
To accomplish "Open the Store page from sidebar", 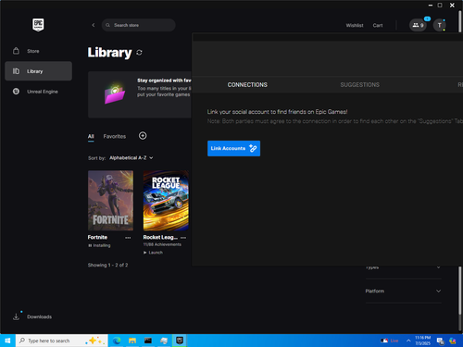I will [x=38, y=51].
